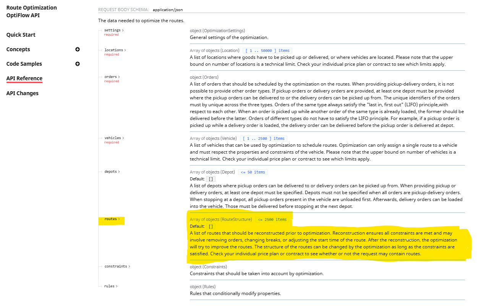The image size is (502, 308).
Task: Select the API Reference menu item
Action: point(24,78)
